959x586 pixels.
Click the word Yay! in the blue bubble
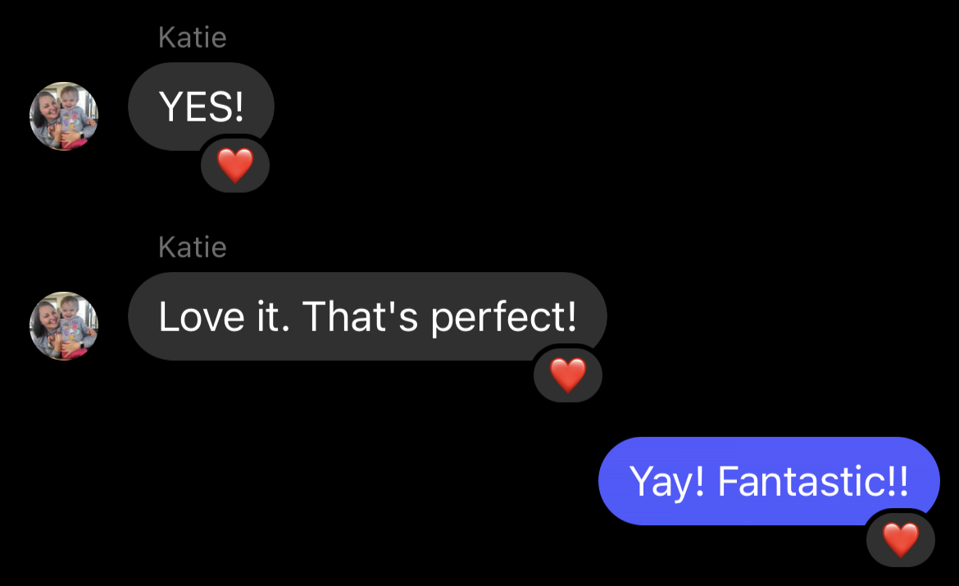[666, 483]
